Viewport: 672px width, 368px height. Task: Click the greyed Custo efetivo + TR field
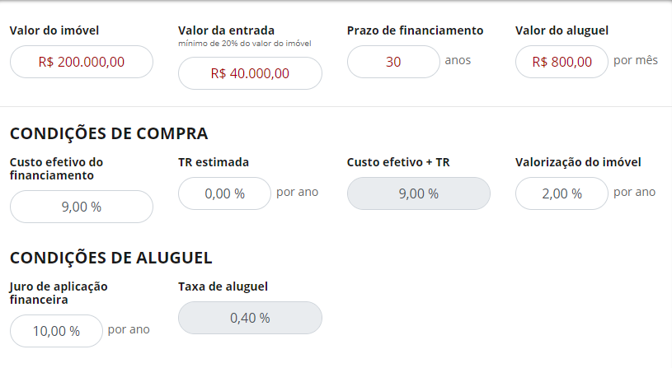pyautogui.click(x=419, y=193)
